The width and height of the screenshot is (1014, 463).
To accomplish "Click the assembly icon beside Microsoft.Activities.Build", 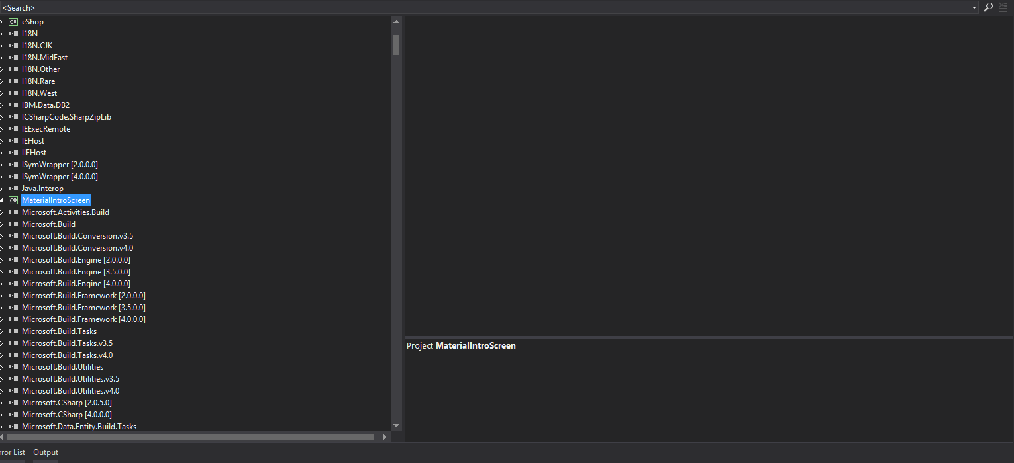I will pos(13,212).
